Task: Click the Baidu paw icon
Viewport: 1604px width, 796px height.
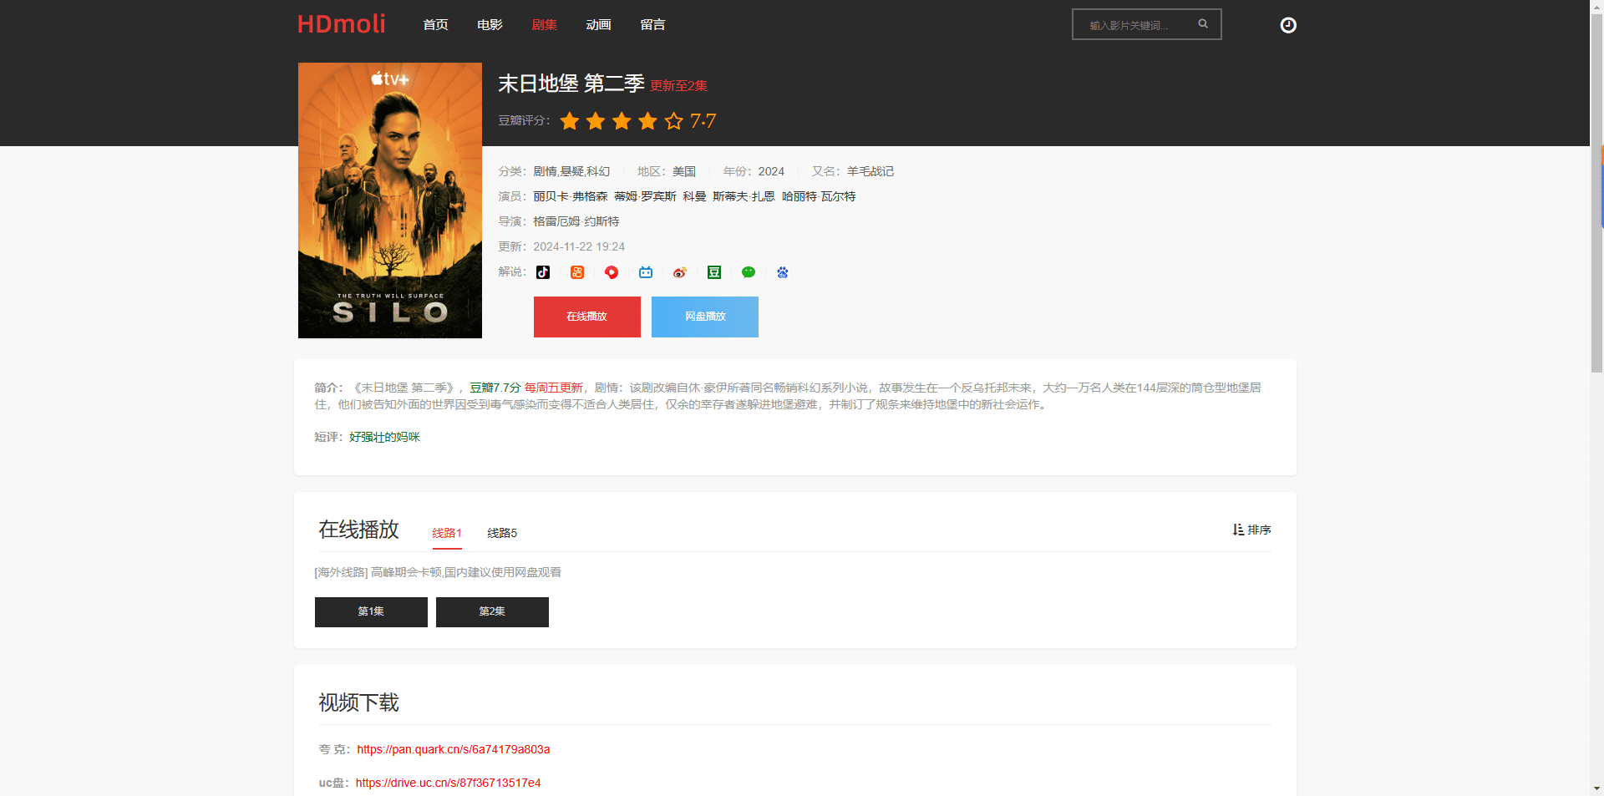Action: coord(783,272)
